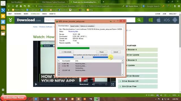Viewport: 181px width, 101px height.
Task: Click the Hide details button
Action: tap(66, 52)
